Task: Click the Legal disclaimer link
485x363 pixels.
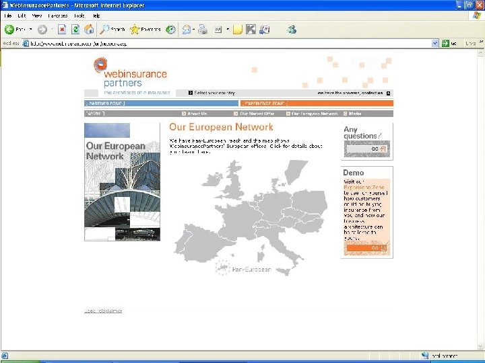Action: pyautogui.click(x=103, y=311)
